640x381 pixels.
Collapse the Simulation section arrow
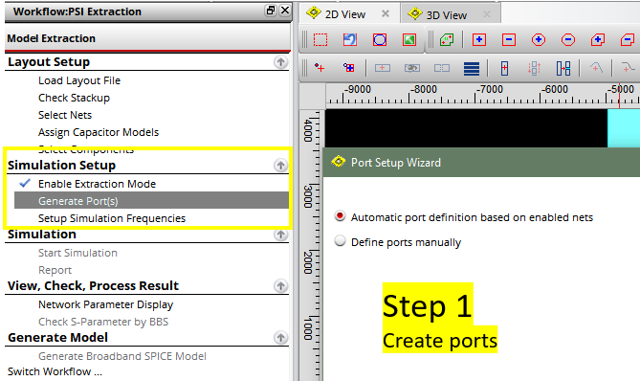(x=280, y=235)
